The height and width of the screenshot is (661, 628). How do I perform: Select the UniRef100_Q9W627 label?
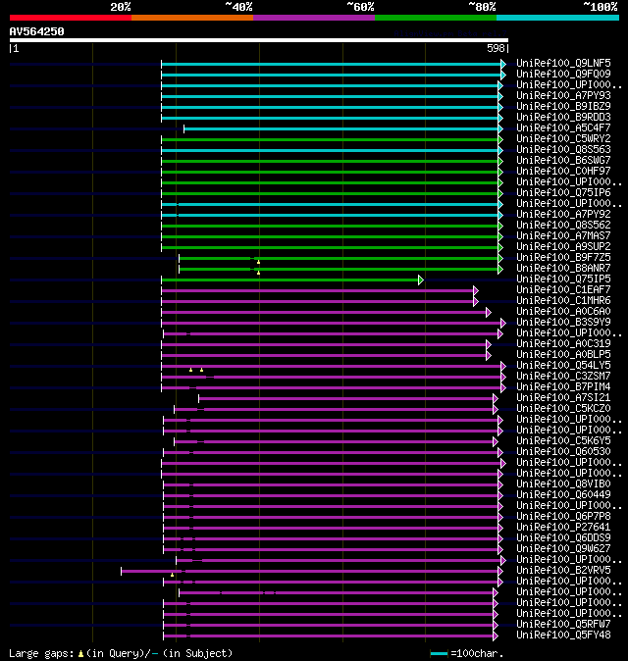(563, 549)
